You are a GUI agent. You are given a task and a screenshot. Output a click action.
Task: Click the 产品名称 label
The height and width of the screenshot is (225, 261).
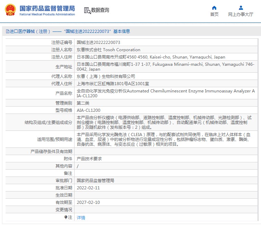[64, 93]
